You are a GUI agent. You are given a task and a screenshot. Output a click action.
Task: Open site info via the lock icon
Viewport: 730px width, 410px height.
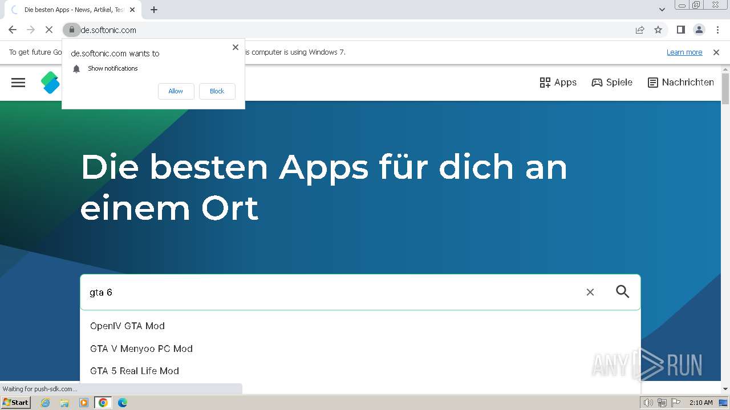coord(71,30)
